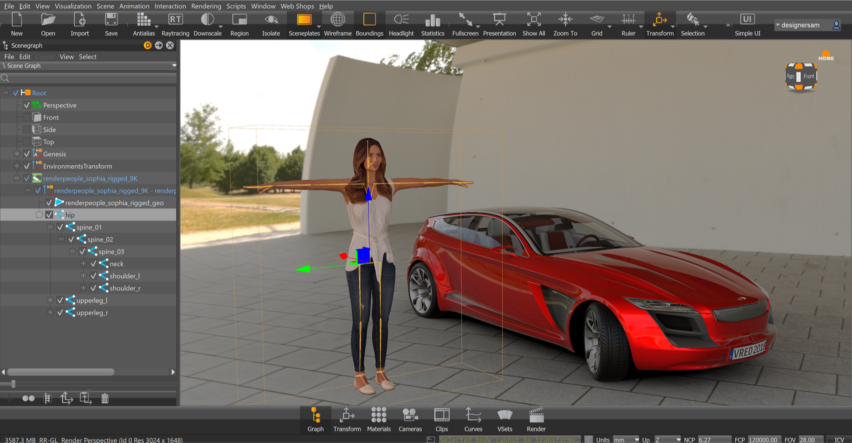Uncheck the neck joint checkbox
The width and height of the screenshot is (852, 443).
(x=94, y=264)
